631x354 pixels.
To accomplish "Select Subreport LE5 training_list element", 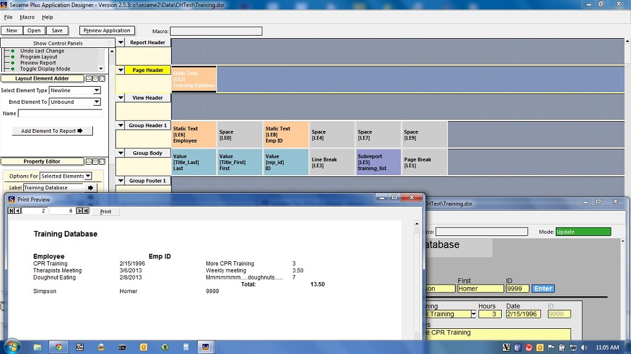I will pyautogui.click(x=378, y=162).
